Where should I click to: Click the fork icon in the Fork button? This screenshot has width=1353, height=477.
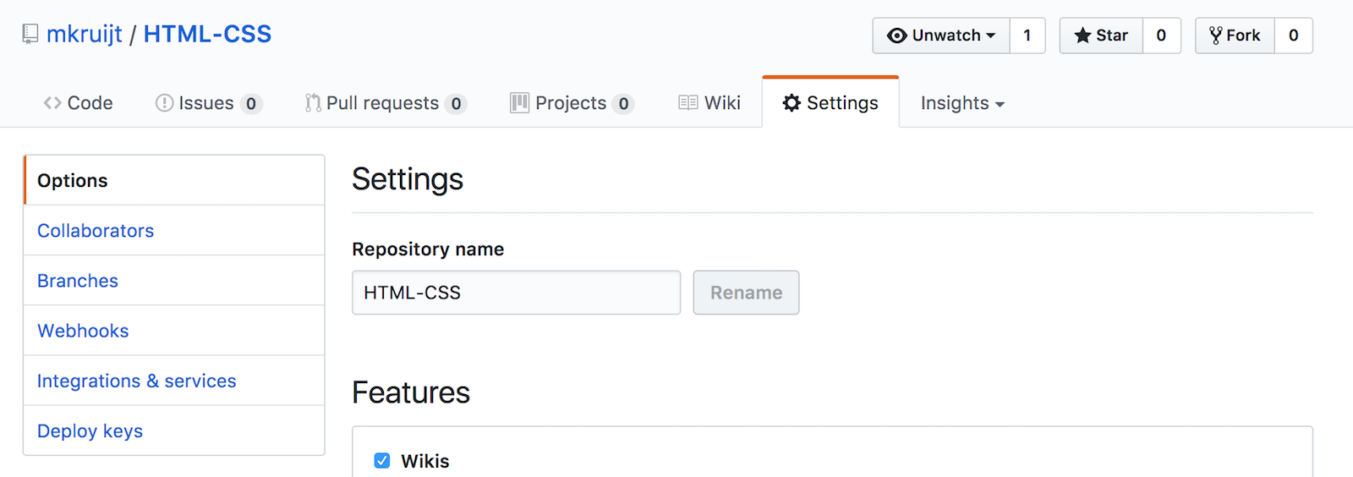(1216, 36)
